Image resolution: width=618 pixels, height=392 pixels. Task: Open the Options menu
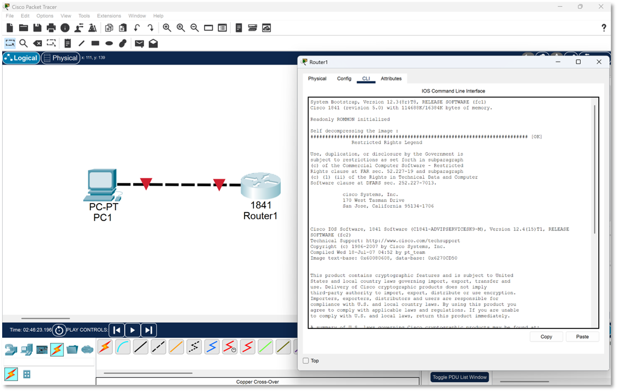coord(45,16)
